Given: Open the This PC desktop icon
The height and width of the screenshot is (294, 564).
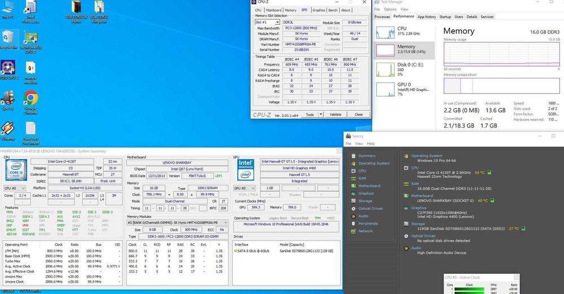Looking at the screenshot, I should pos(7,10).
